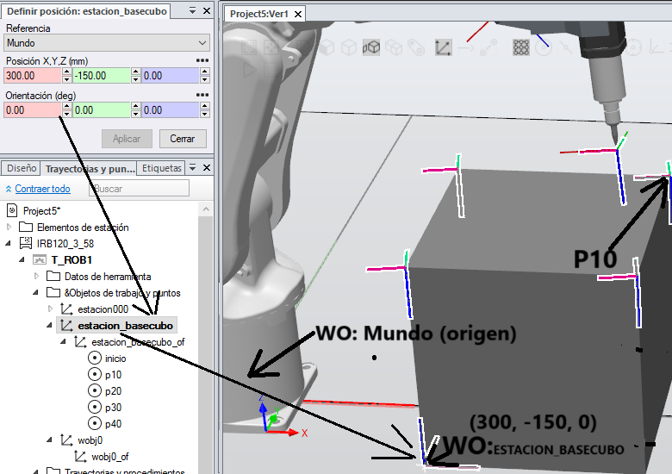Image resolution: width=672 pixels, height=474 pixels.
Task: Increment the X position stepper up arrow
Action: tap(66, 72)
